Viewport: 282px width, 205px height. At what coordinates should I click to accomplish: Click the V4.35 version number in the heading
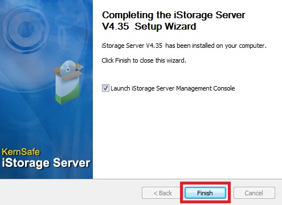(116, 26)
